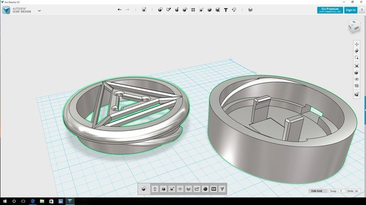366x205 pixels.
Task: Open the Combine tool
Action: pyautogui.click(x=210, y=10)
